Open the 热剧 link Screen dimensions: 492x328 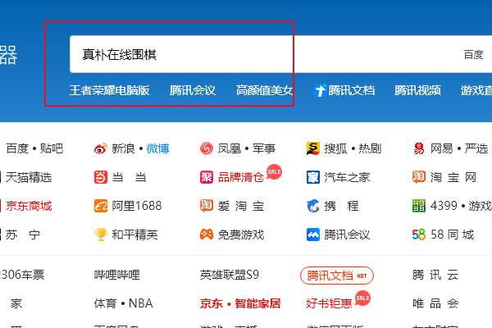coord(371,148)
